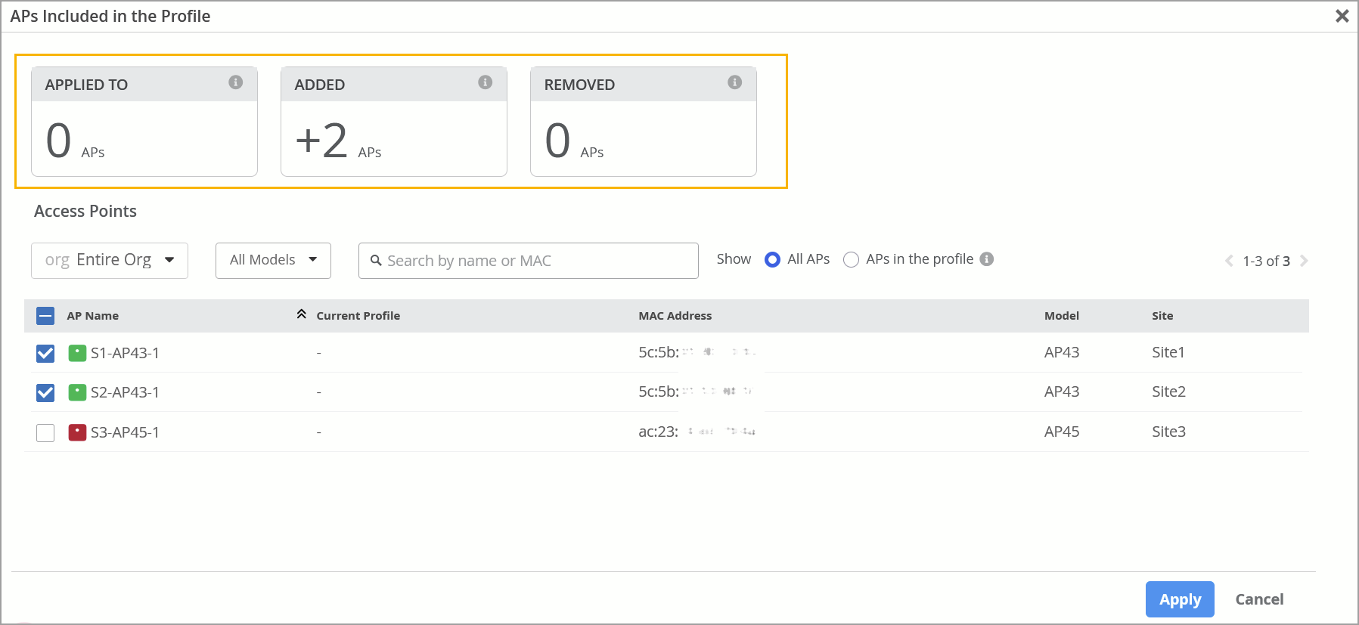Click the info icon on REMOVED card
The image size is (1359, 625).
[734, 82]
